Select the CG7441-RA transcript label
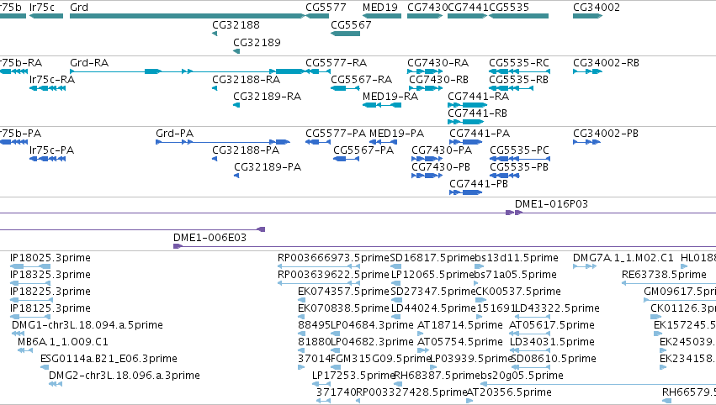 478,97
